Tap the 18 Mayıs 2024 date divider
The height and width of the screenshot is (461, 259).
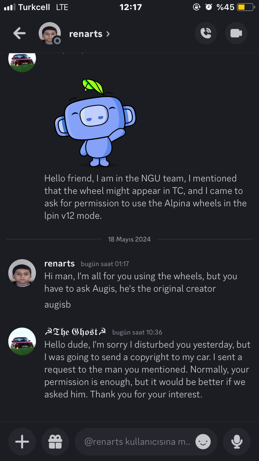(x=129, y=239)
